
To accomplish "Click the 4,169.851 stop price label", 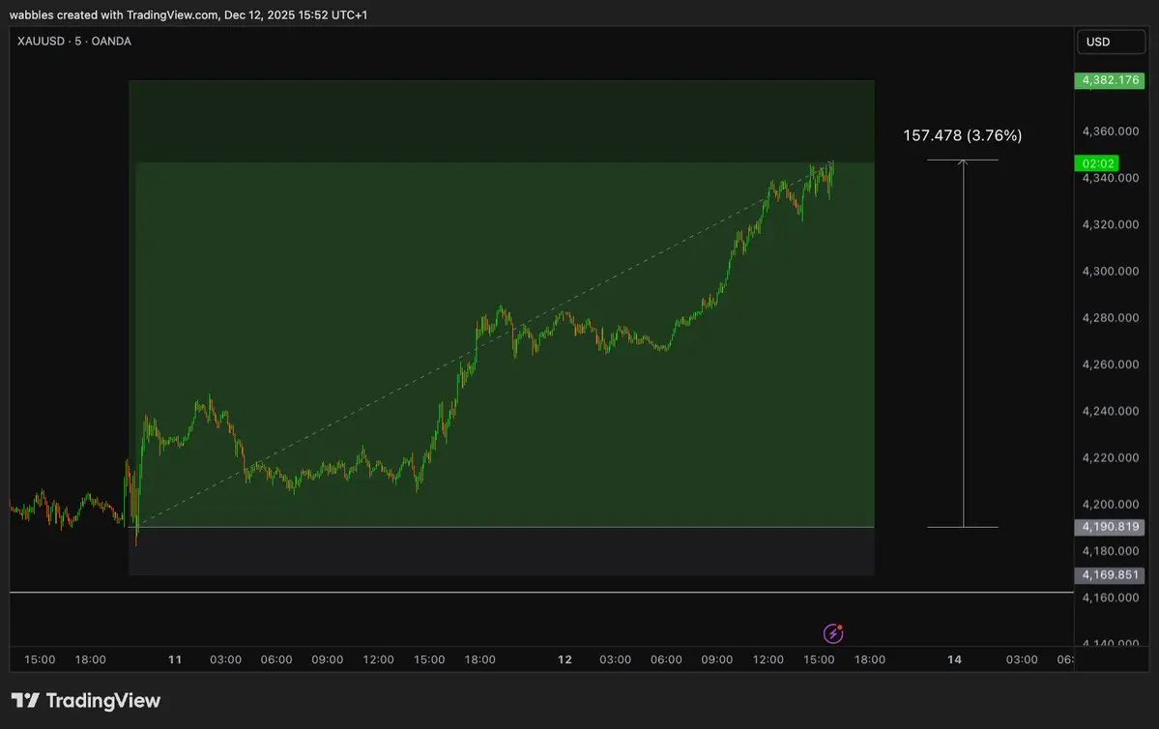I will point(1110,575).
